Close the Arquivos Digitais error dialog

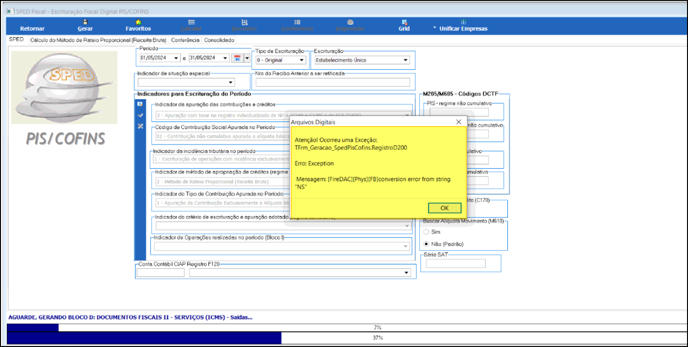(x=459, y=122)
